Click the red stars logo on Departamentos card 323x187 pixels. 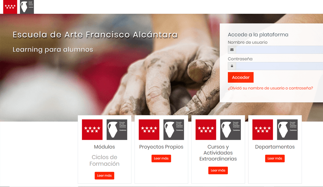(263, 130)
